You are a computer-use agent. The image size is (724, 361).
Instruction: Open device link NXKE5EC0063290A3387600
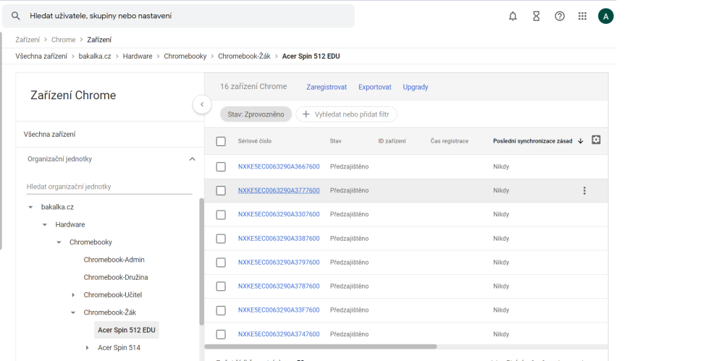point(279,239)
